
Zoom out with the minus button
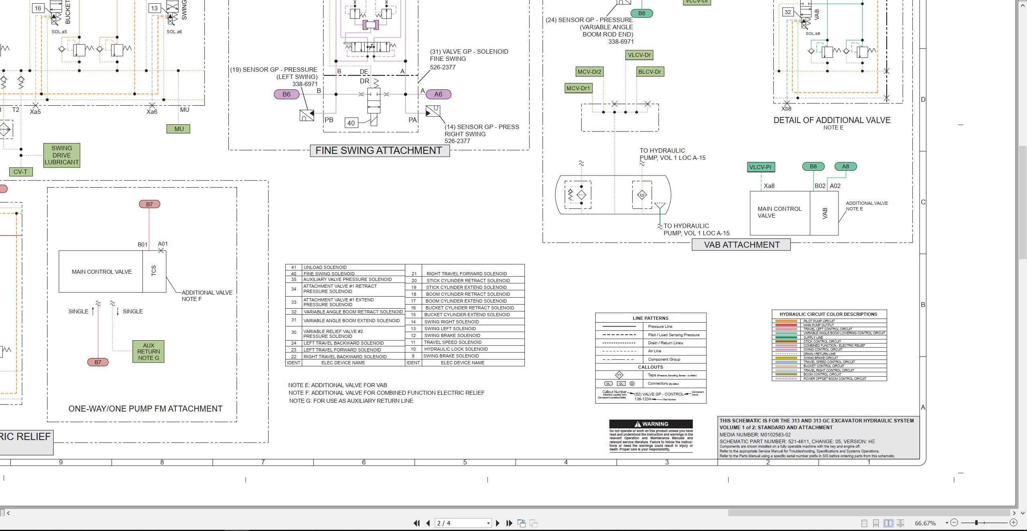[954, 523]
